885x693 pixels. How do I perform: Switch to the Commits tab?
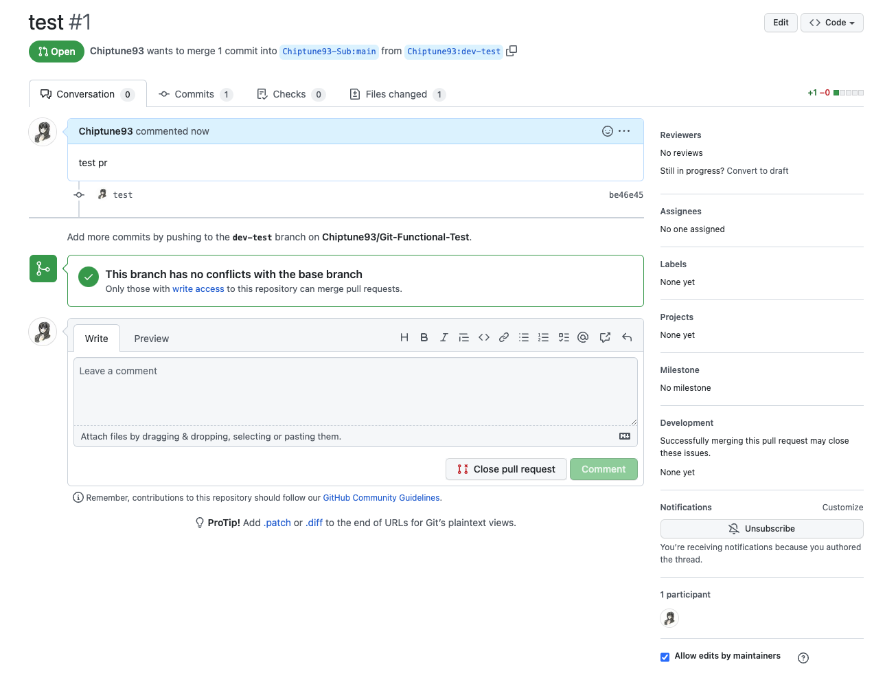(x=196, y=94)
